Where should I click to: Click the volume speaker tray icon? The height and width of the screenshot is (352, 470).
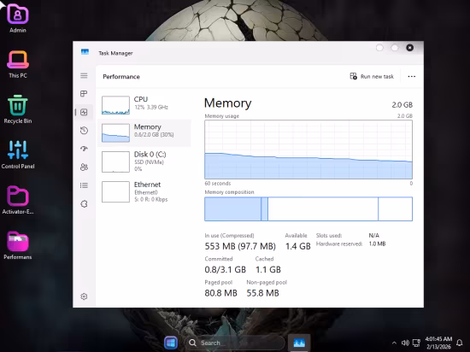click(405, 343)
